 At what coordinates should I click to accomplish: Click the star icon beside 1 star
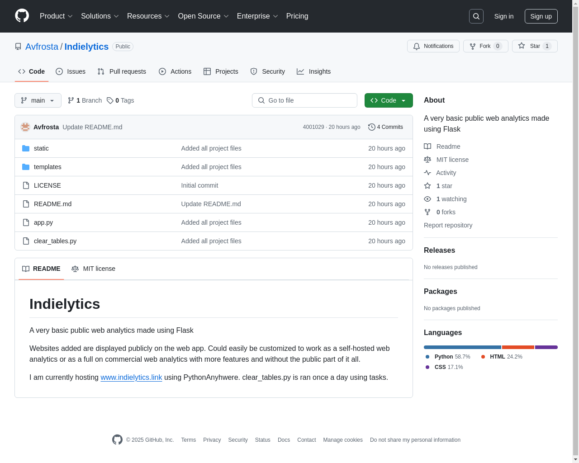[427, 186]
